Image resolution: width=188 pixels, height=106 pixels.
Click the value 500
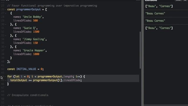35,21
